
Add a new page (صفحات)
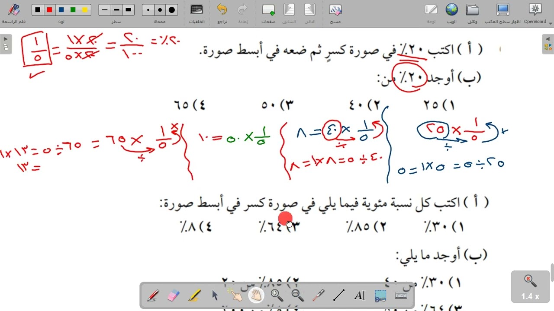268,13
